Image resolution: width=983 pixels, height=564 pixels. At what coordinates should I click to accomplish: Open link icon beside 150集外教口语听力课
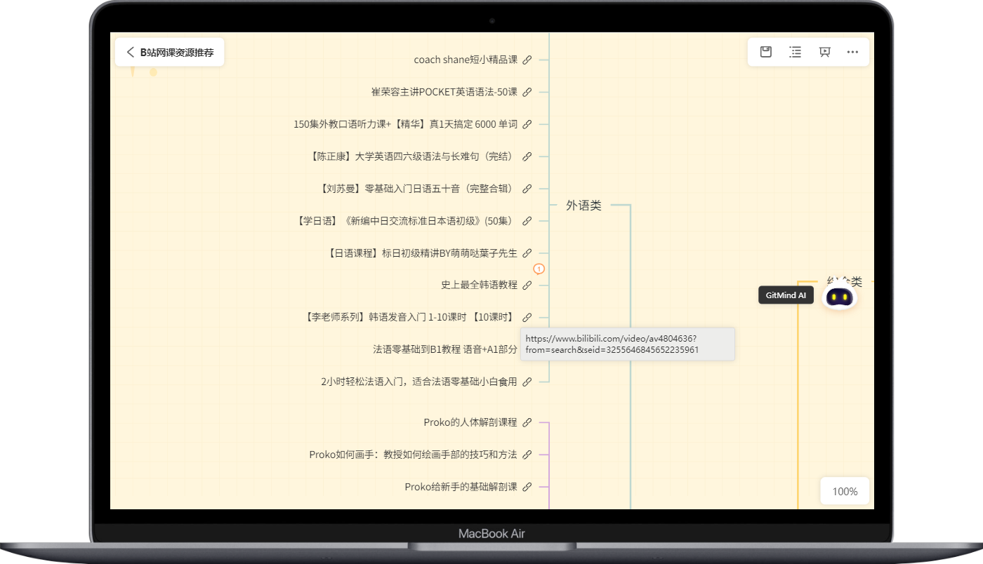point(527,124)
